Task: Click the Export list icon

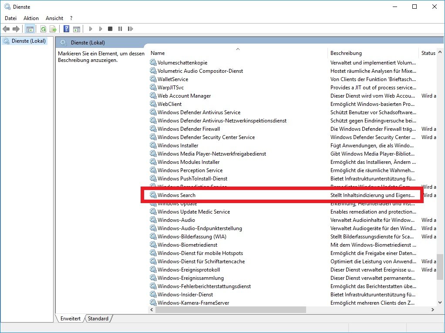Action: 53,29
